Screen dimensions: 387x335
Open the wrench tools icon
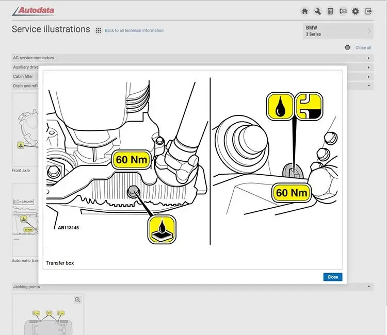point(318,11)
